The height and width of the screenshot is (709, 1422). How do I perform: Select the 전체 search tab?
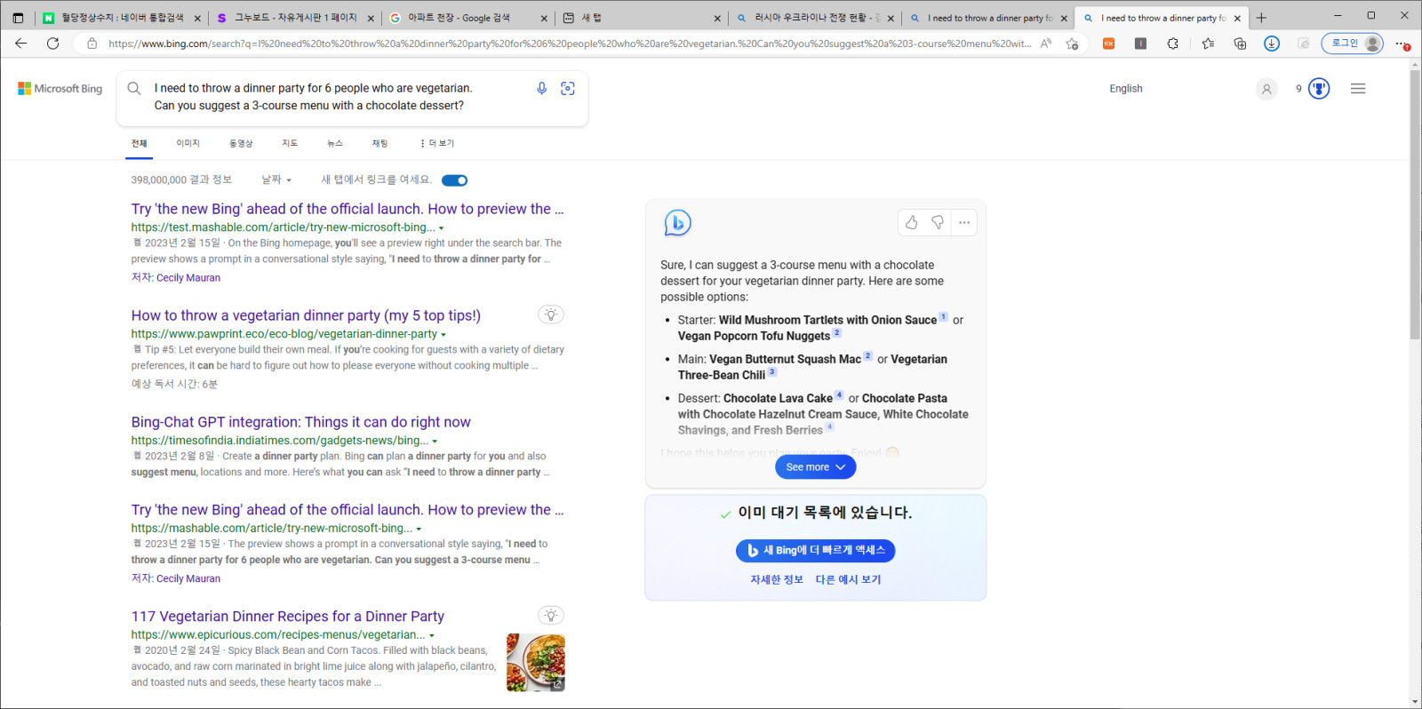[x=140, y=143]
